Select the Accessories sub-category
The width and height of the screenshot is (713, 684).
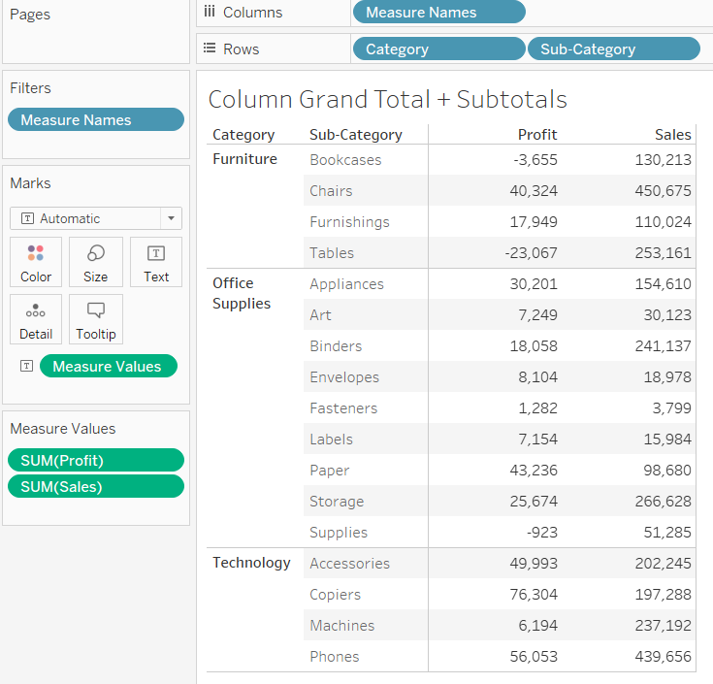(x=350, y=564)
